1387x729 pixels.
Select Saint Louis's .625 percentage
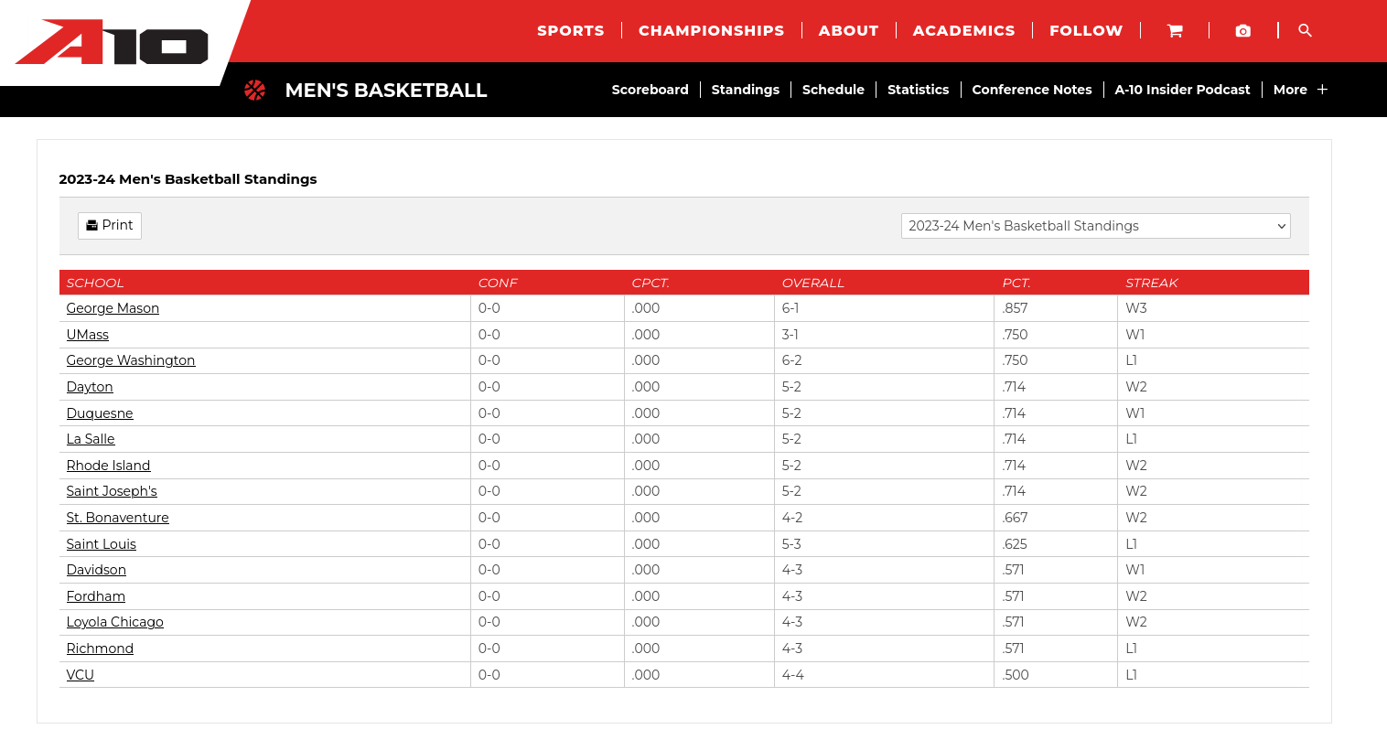(1015, 544)
